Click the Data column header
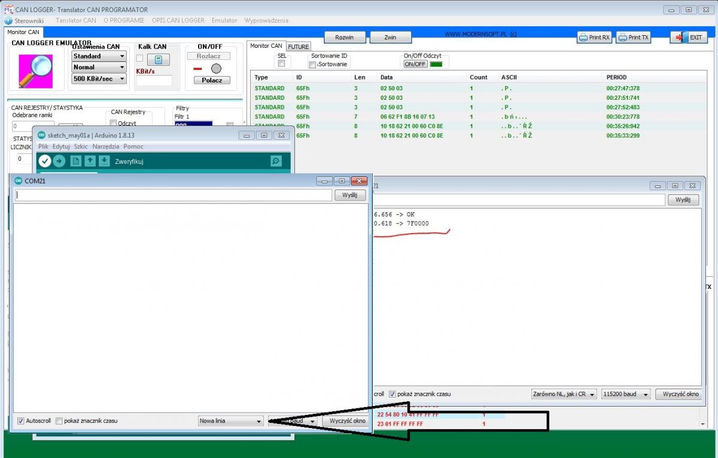Screen dimensions: 718x458 pyautogui.click(x=387, y=77)
